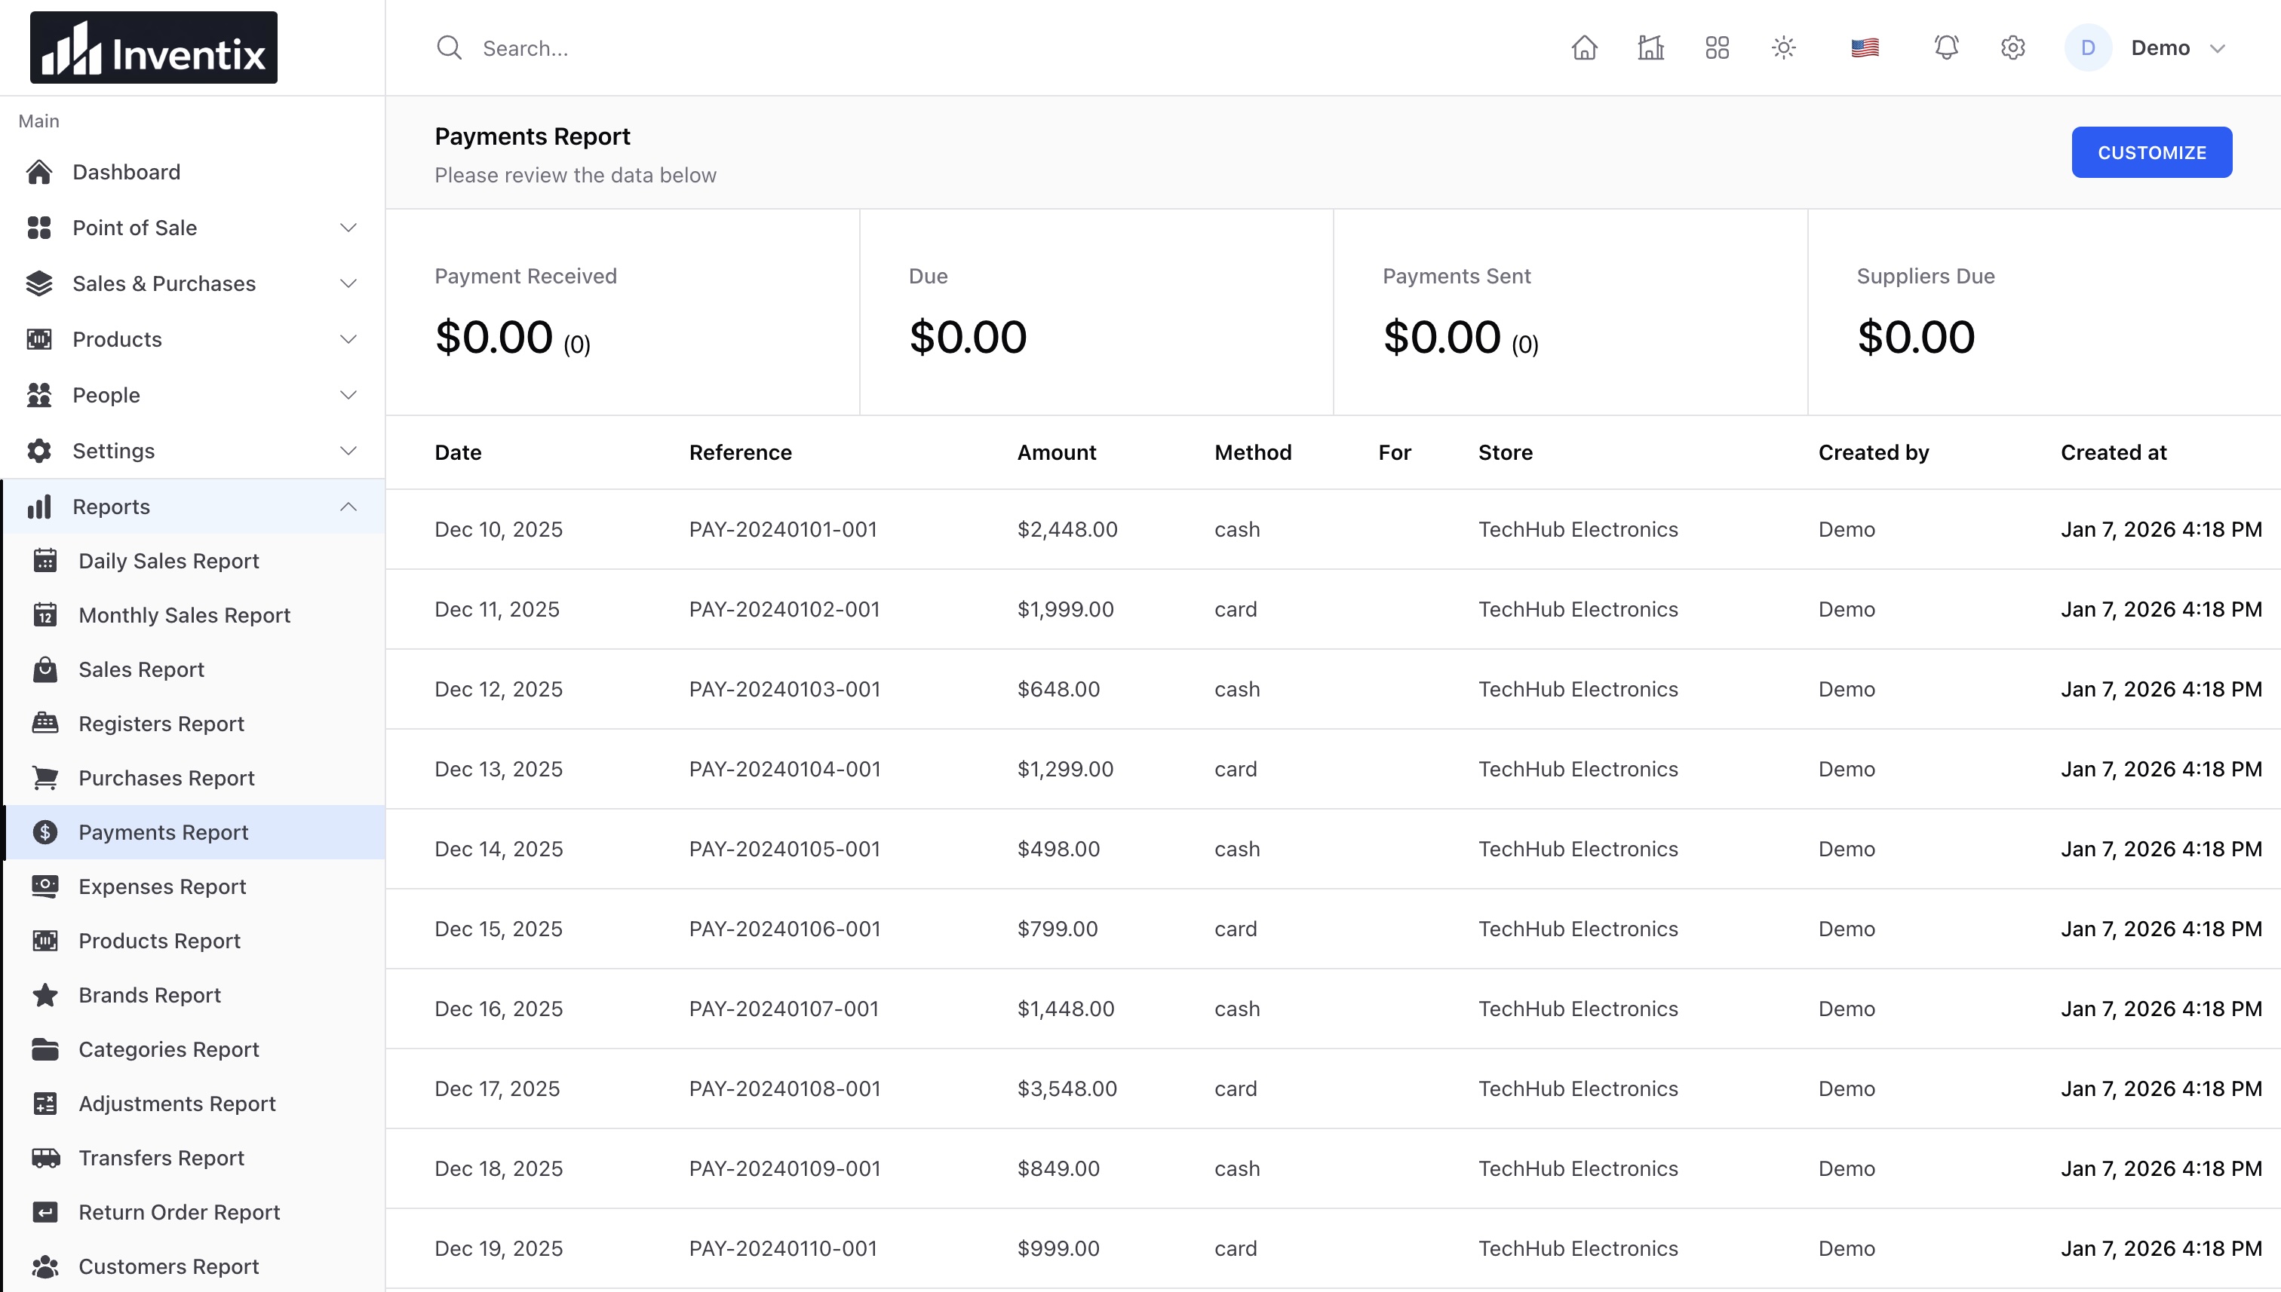The width and height of the screenshot is (2281, 1292).
Task: Click the search magnifier icon
Action: pos(450,48)
